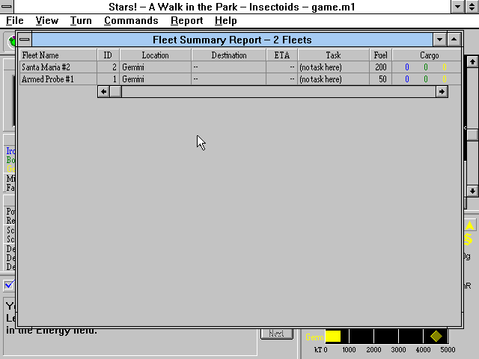The height and width of the screenshot is (359, 479).
Task: Open the Commands menu
Action: coord(131,20)
